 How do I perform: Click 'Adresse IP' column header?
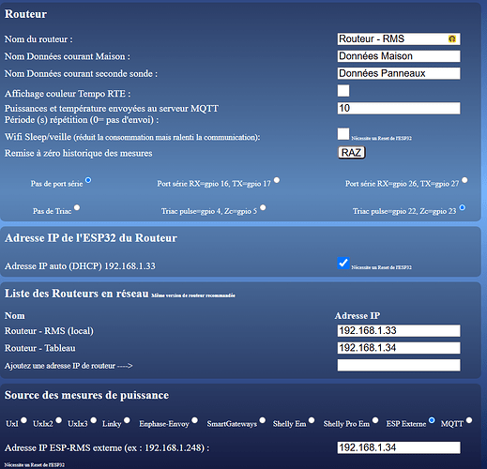[x=358, y=316]
